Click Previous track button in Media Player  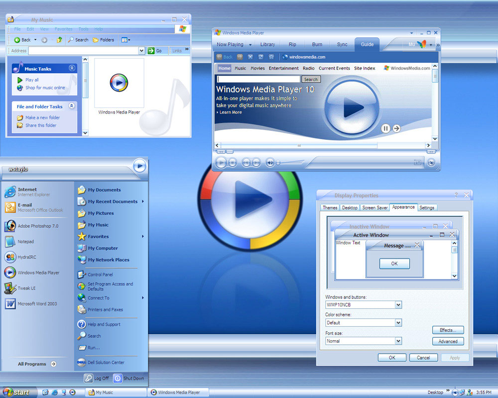click(x=246, y=163)
